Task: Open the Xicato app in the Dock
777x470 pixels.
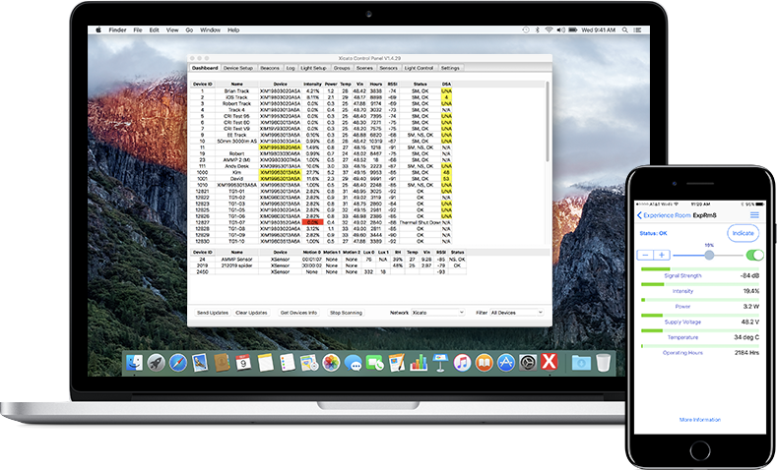Action: [550, 363]
